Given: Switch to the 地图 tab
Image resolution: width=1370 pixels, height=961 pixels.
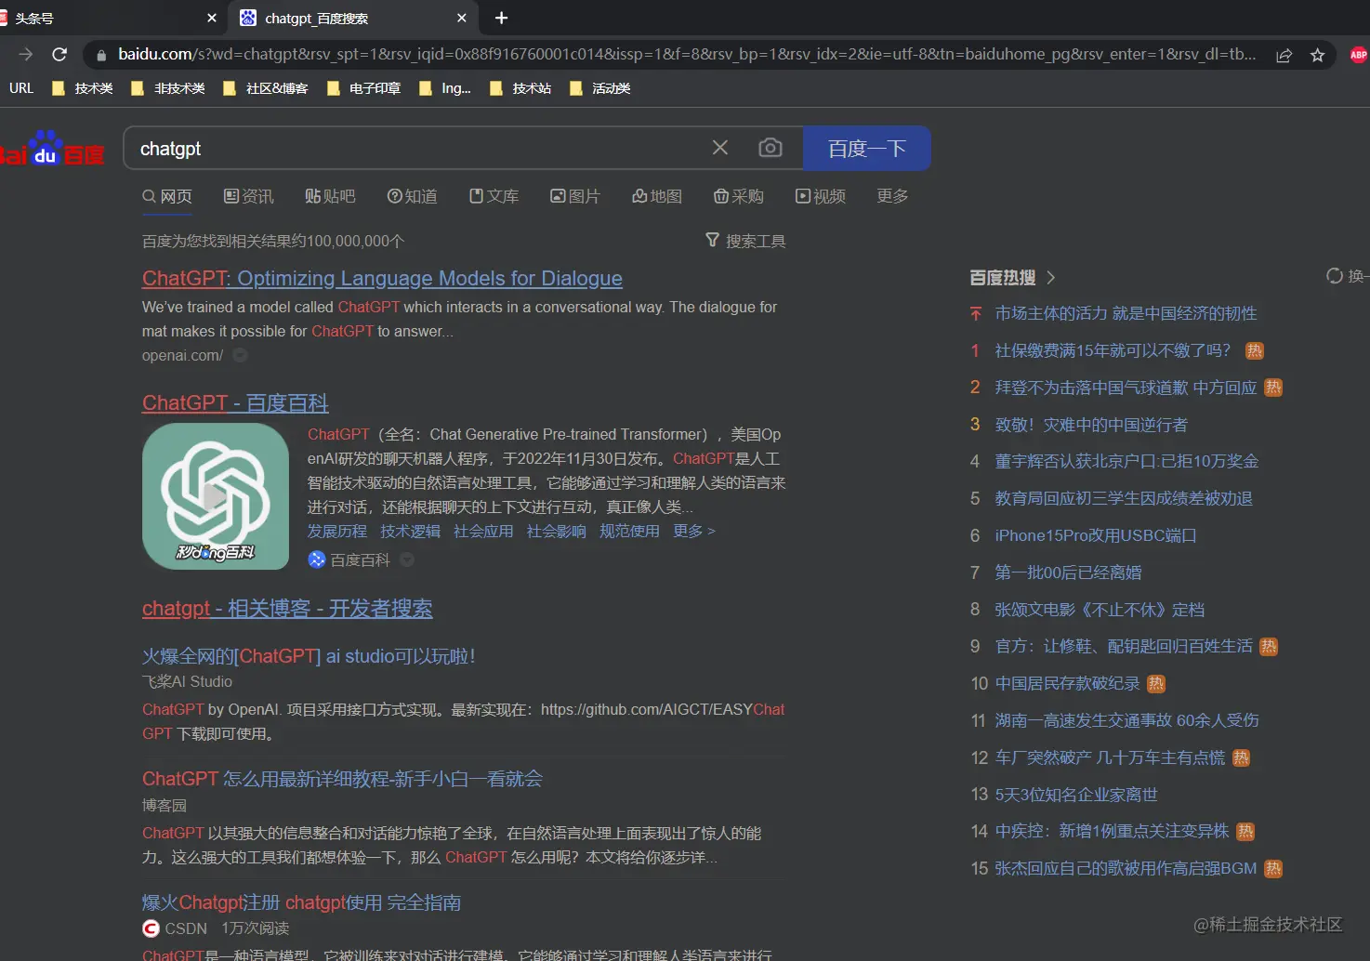Looking at the screenshot, I should pyautogui.click(x=657, y=196).
